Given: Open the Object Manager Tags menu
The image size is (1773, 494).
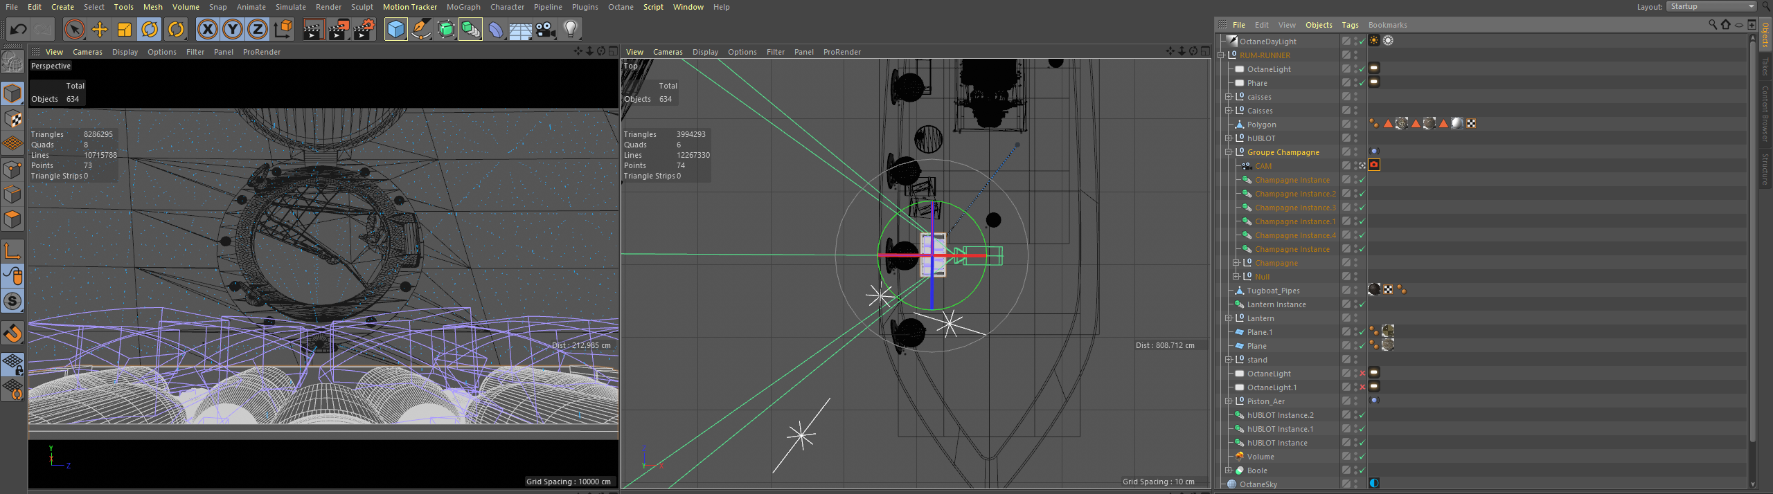Looking at the screenshot, I should (x=1350, y=25).
